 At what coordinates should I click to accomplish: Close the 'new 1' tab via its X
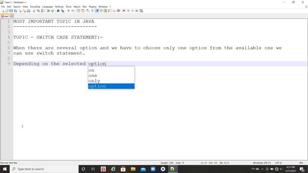pos(12,16)
